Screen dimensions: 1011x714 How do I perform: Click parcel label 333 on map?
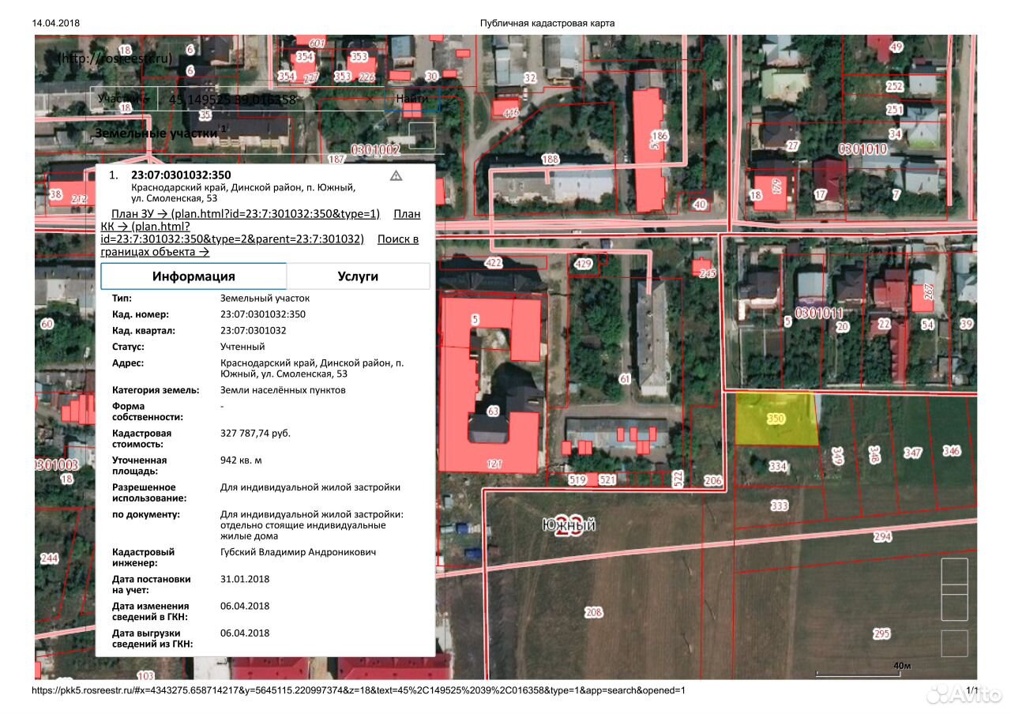(780, 505)
